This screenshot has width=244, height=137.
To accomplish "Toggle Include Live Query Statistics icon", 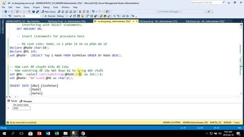I will tap(92, 16).
